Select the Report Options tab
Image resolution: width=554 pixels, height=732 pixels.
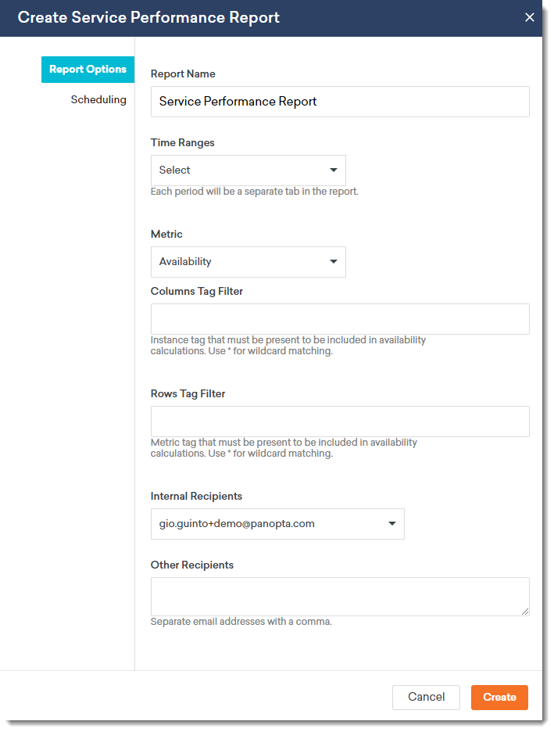coord(88,70)
